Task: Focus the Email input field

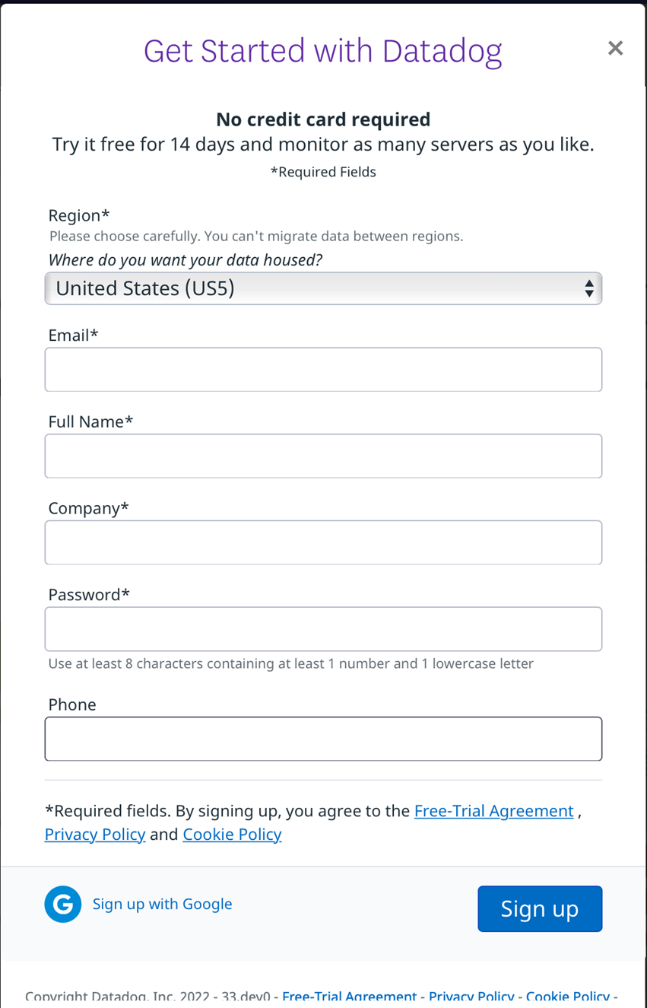Action: [x=323, y=370]
